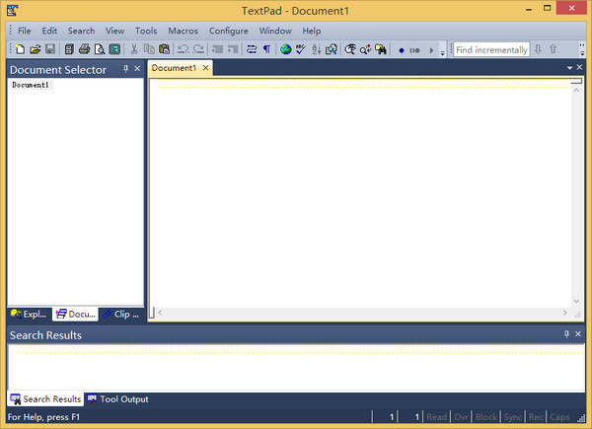592x429 pixels.
Task: Open Print Preview from the toolbar
Action: 100,49
